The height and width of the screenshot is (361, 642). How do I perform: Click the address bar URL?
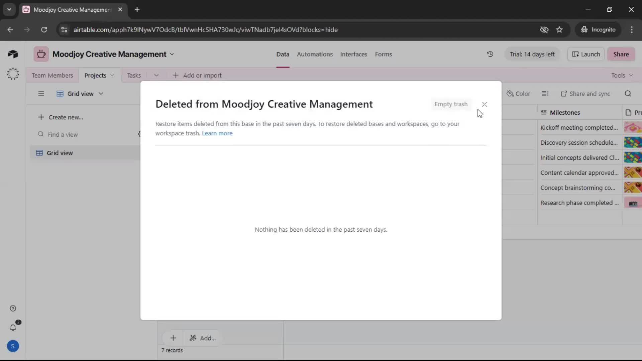click(205, 30)
